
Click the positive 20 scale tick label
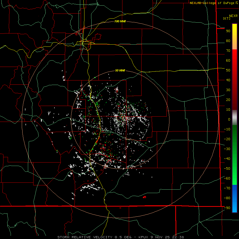click(x=228, y=100)
